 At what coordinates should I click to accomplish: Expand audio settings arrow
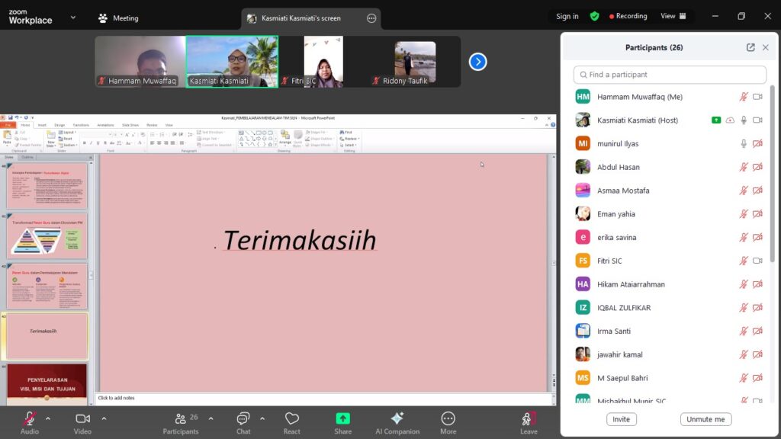click(48, 418)
